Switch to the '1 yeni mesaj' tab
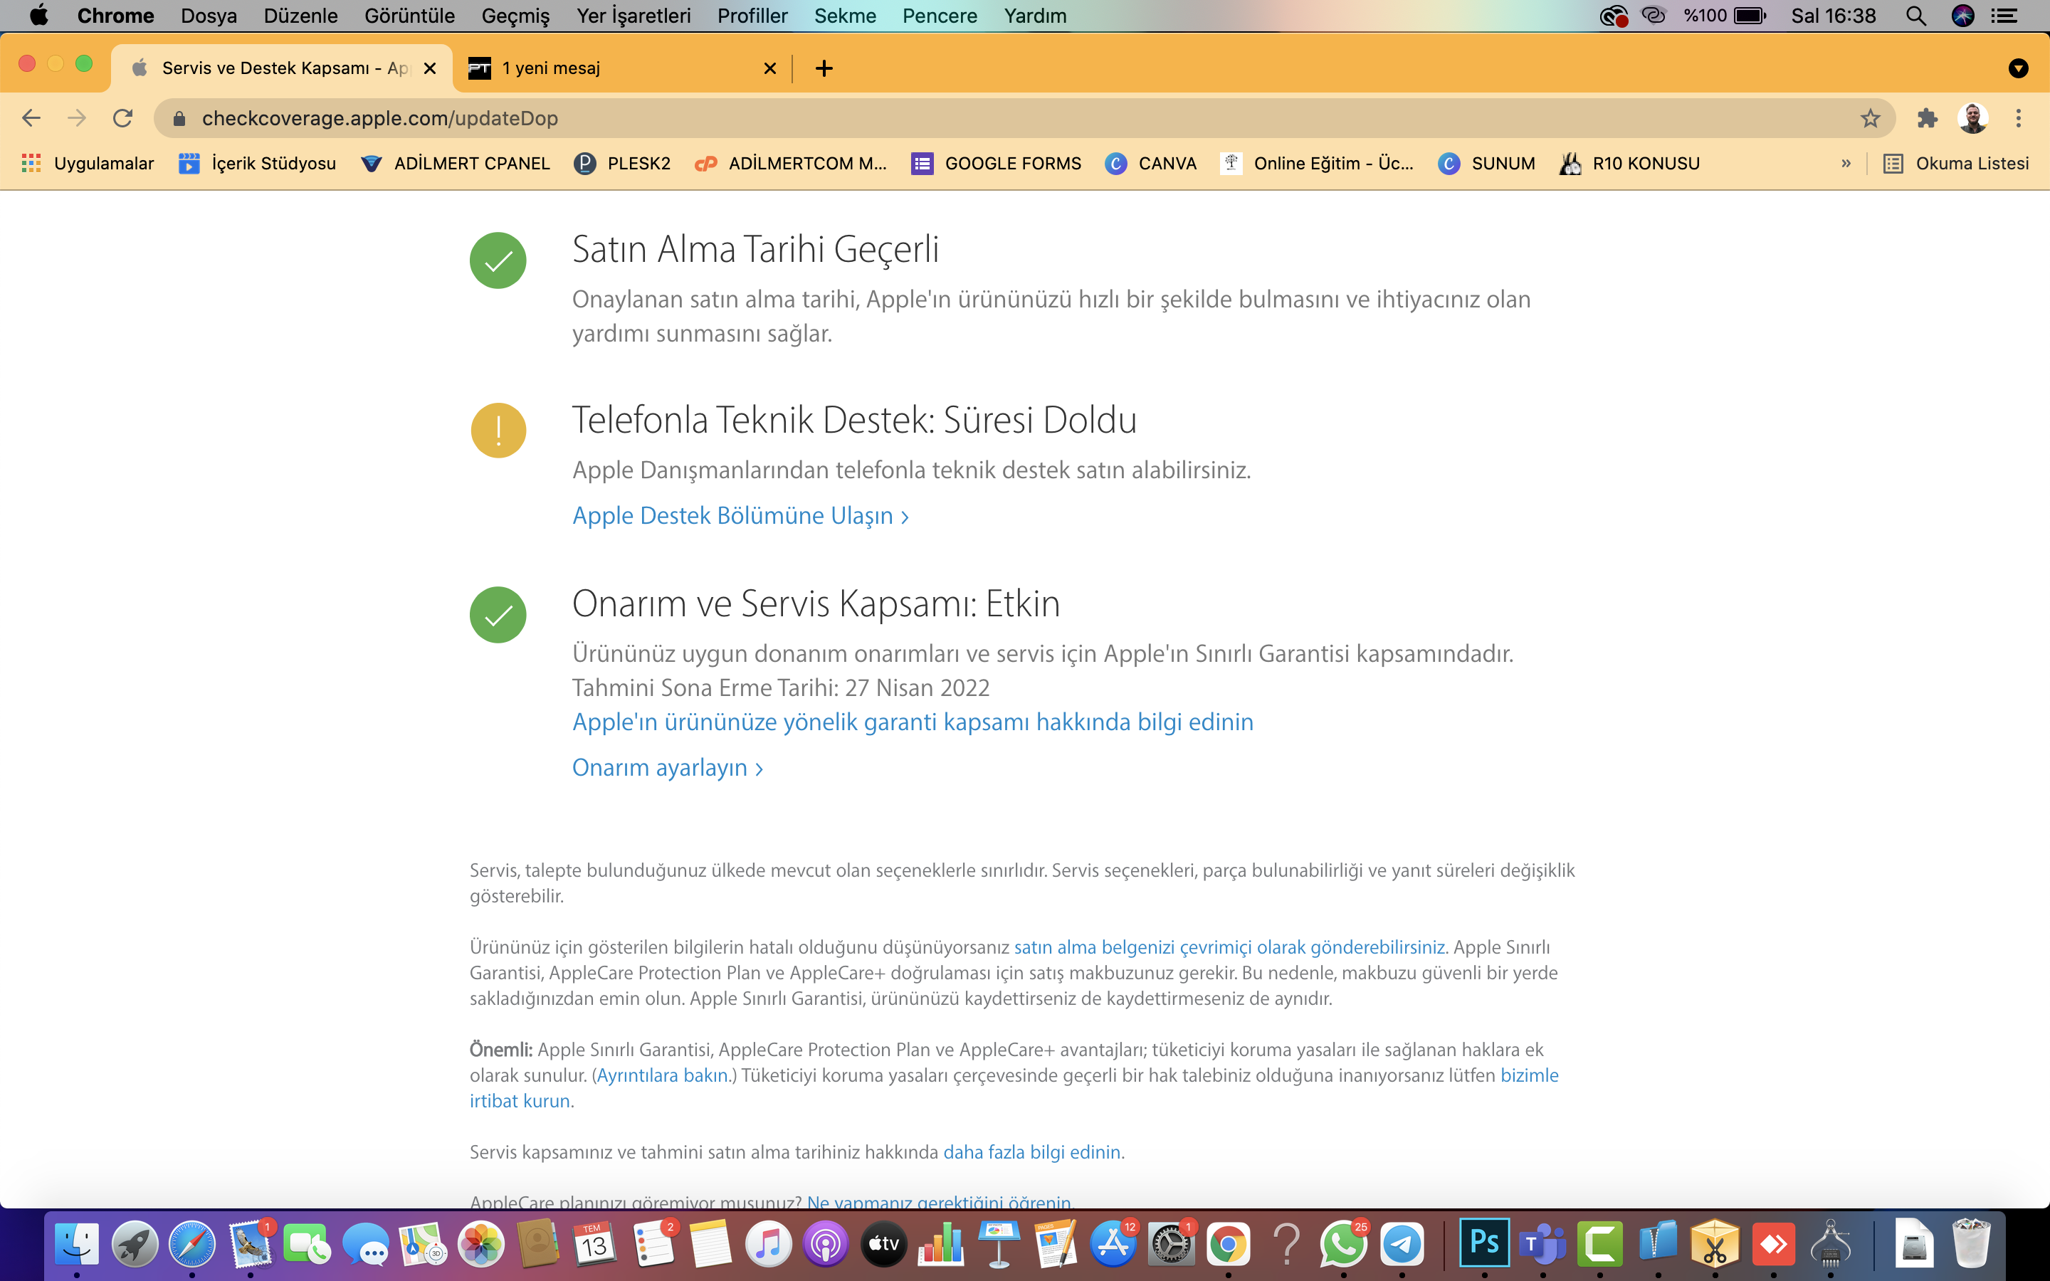 (x=623, y=68)
